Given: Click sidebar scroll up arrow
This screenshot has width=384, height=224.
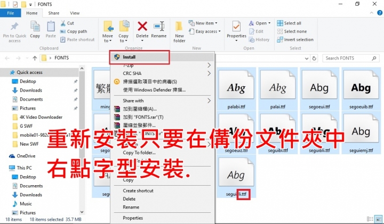Looking at the screenshot, I should click(82, 69).
